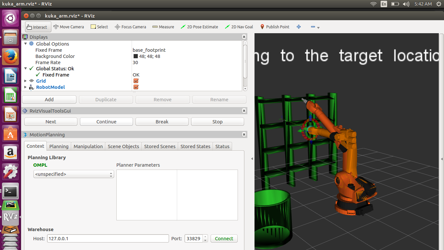Activate the Publish Point tool

coord(275,27)
